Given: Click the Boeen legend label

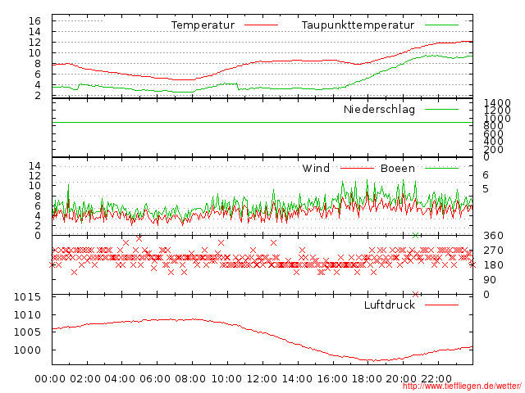Looking at the screenshot, I should [397, 168].
